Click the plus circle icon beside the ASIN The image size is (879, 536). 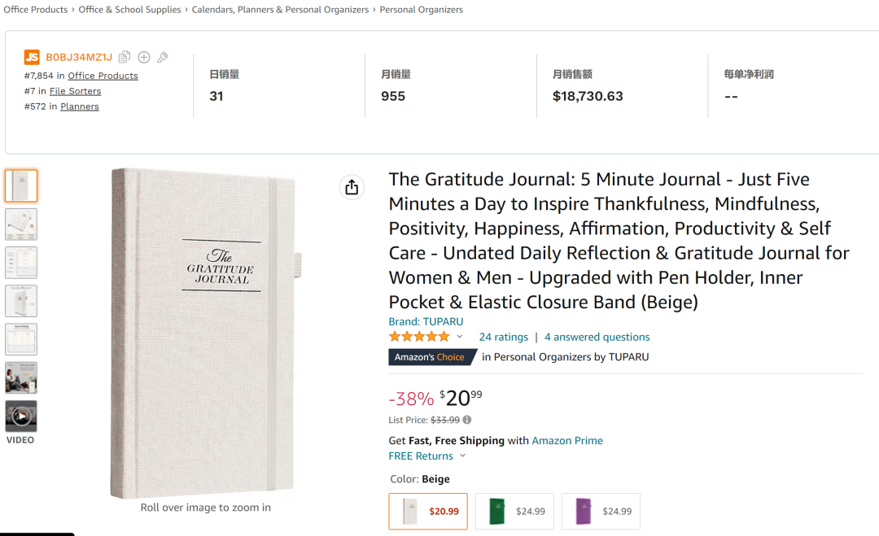tap(144, 57)
